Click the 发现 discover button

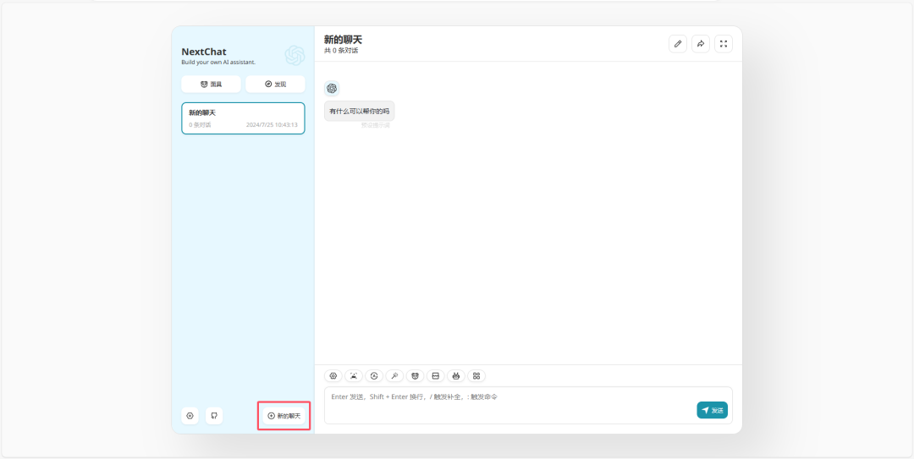(x=275, y=84)
